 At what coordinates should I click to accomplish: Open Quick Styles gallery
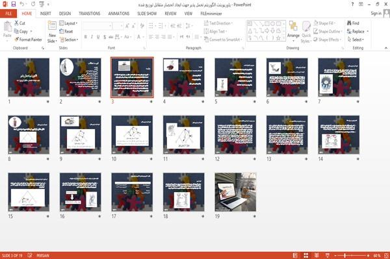(306, 32)
